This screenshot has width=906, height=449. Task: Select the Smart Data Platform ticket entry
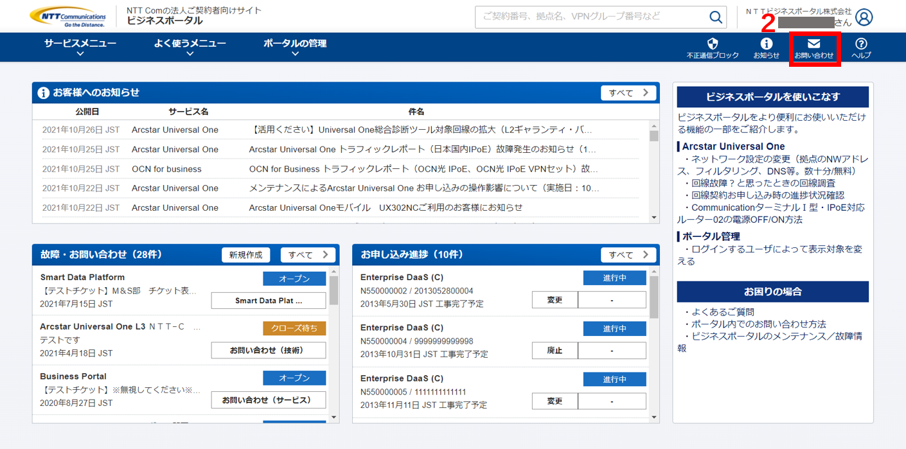coord(82,277)
